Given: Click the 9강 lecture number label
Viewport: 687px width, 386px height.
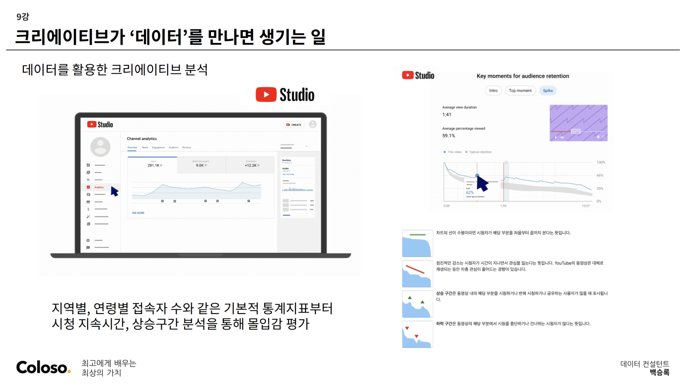Looking at the screenshot, I should pyautogui.click(x=22, y=17).
